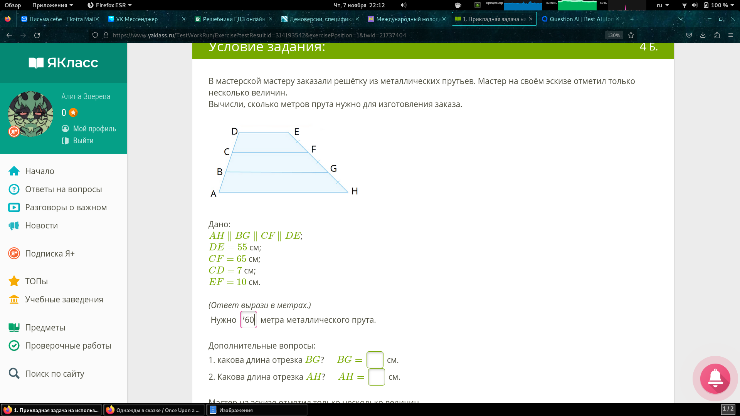
Task: Open Мой профиль link
Action: (94, 129)
